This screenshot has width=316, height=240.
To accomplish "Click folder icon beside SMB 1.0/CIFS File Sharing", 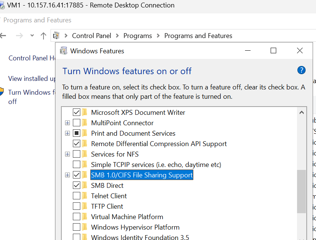I will [x=85, y=175].
